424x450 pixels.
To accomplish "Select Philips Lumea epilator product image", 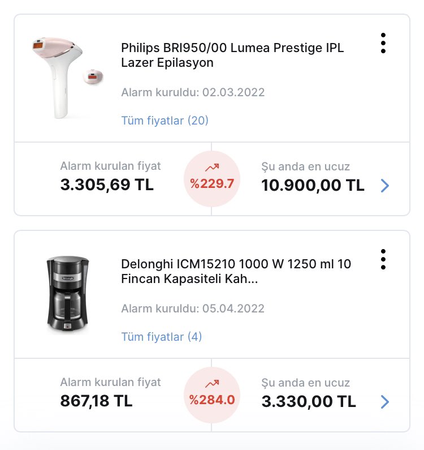I will [68, 78].
